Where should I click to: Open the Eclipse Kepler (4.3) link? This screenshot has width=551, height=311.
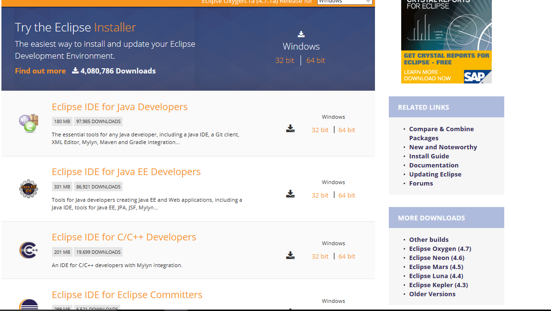click(x=438, y=285)
